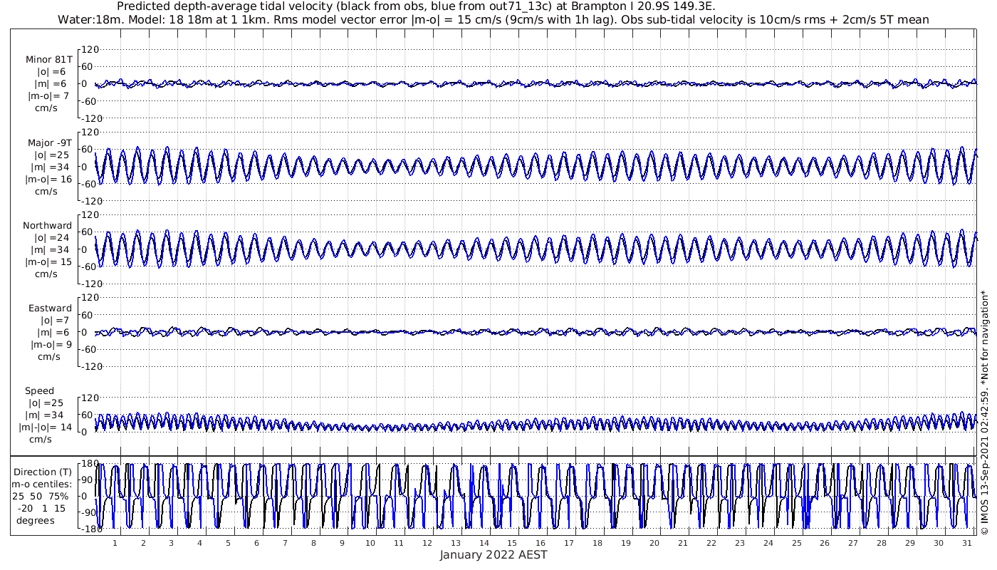
Task: Click day '13' on the date axis
Action: tap(455, 543)
